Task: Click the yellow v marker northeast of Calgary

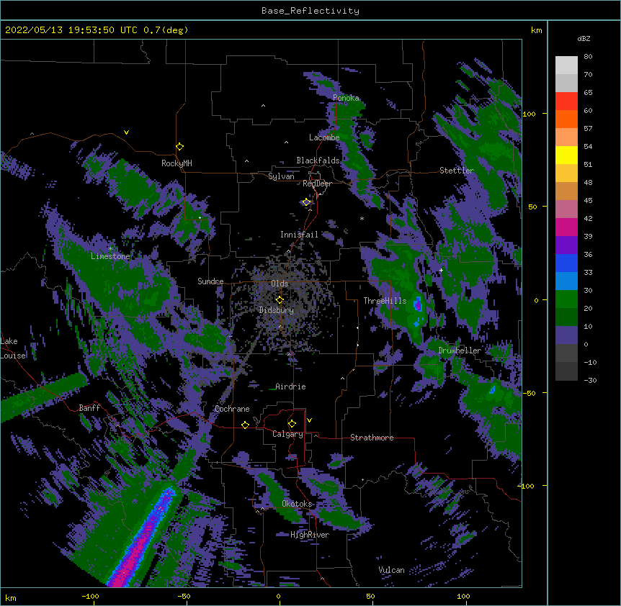Action: coord(309,420)
